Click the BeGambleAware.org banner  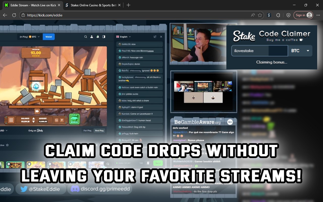pyautogui.click(x=203, y=122)
